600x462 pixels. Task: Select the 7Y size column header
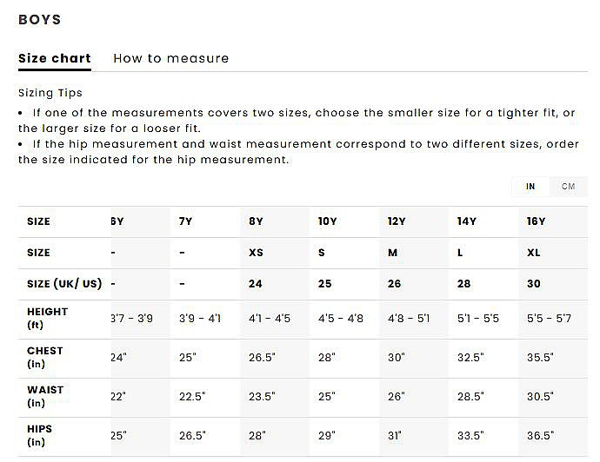tap(185, 221)
